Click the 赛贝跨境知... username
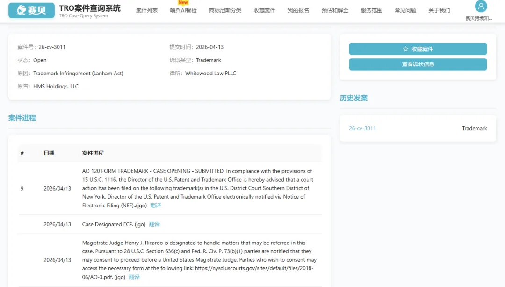The height and width of the screenshot is (287, 505). click(479, 18)
